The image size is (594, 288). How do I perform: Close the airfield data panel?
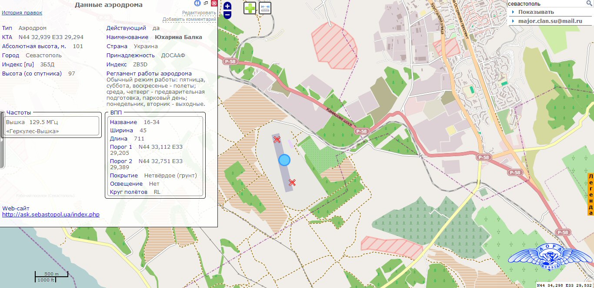point(214,3)
